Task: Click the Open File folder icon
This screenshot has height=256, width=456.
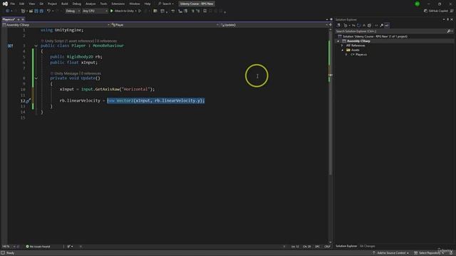Action: [31, 11]
